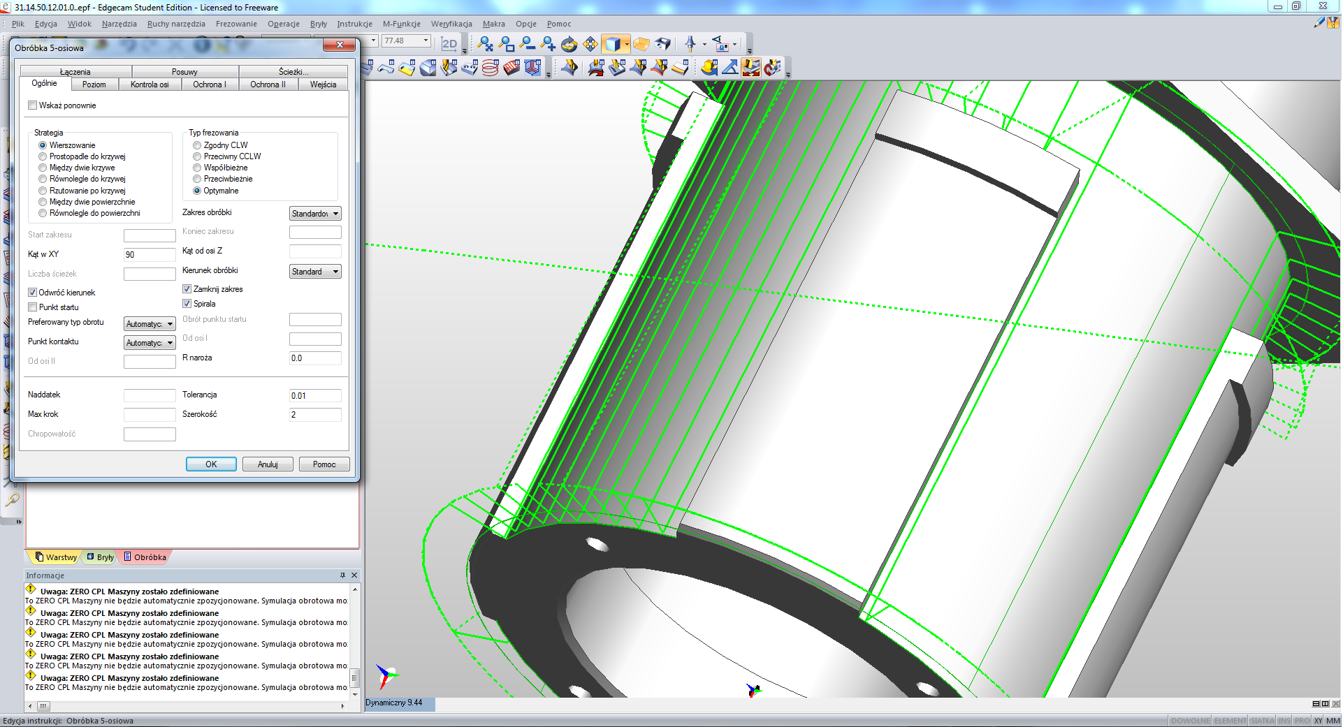Select Prostopadle do krzywej strategy

(x=43, y=156)
